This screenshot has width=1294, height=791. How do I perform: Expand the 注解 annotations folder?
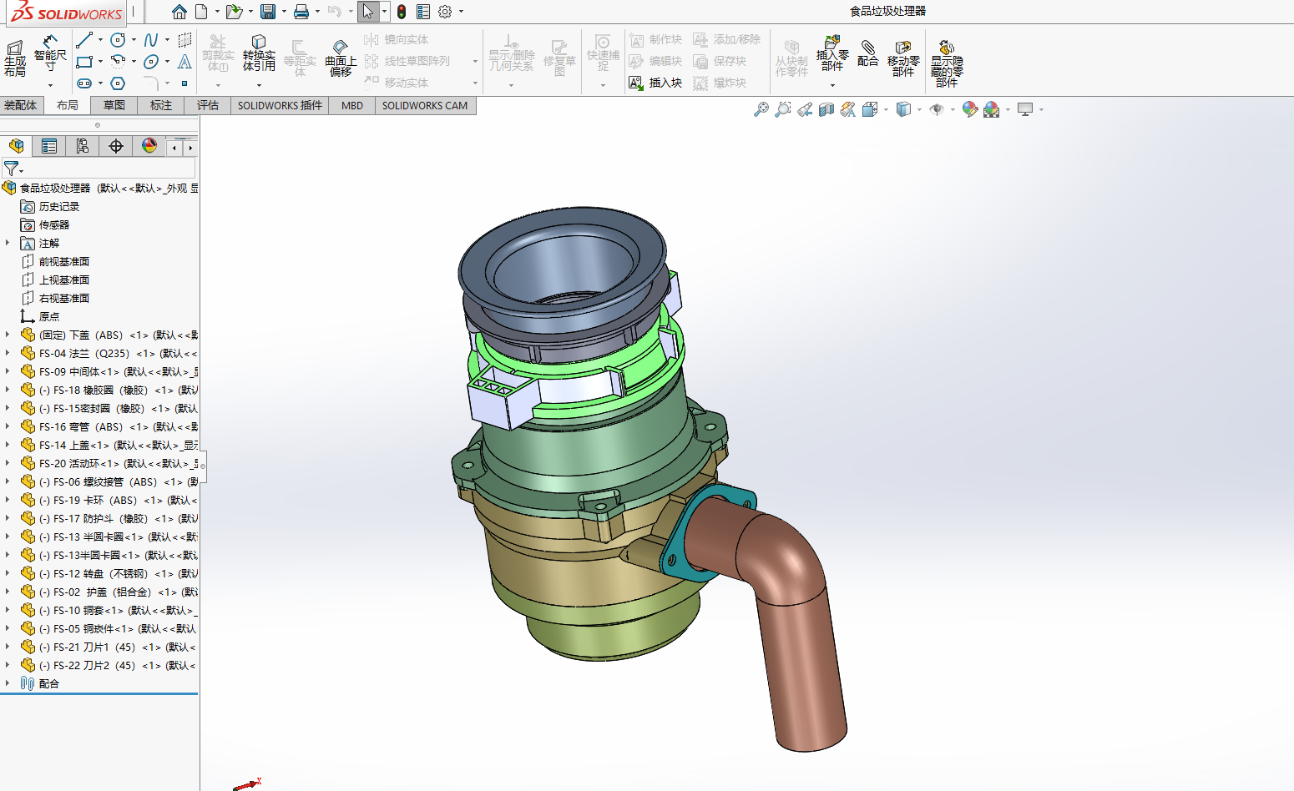8,243
